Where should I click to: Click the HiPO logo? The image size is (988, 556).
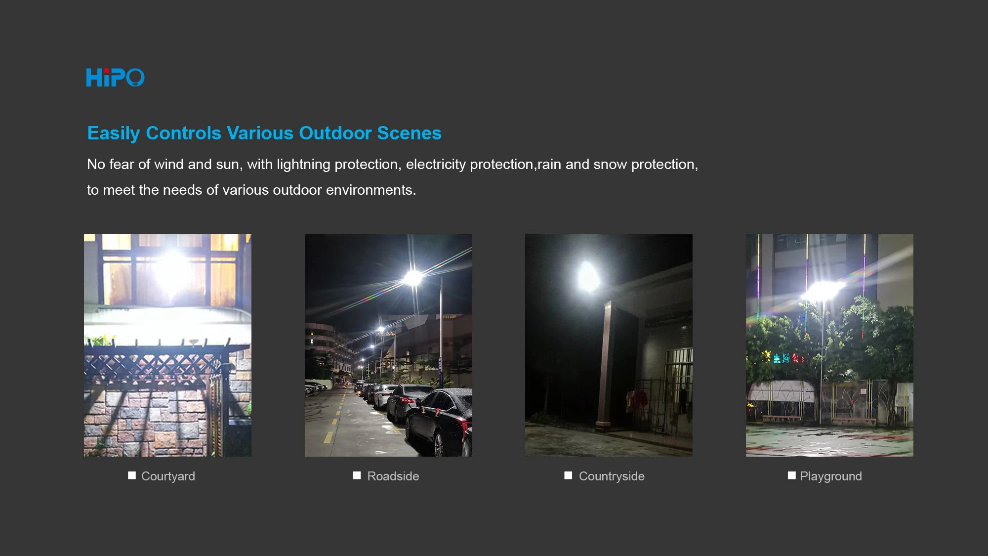pos(115,78)
